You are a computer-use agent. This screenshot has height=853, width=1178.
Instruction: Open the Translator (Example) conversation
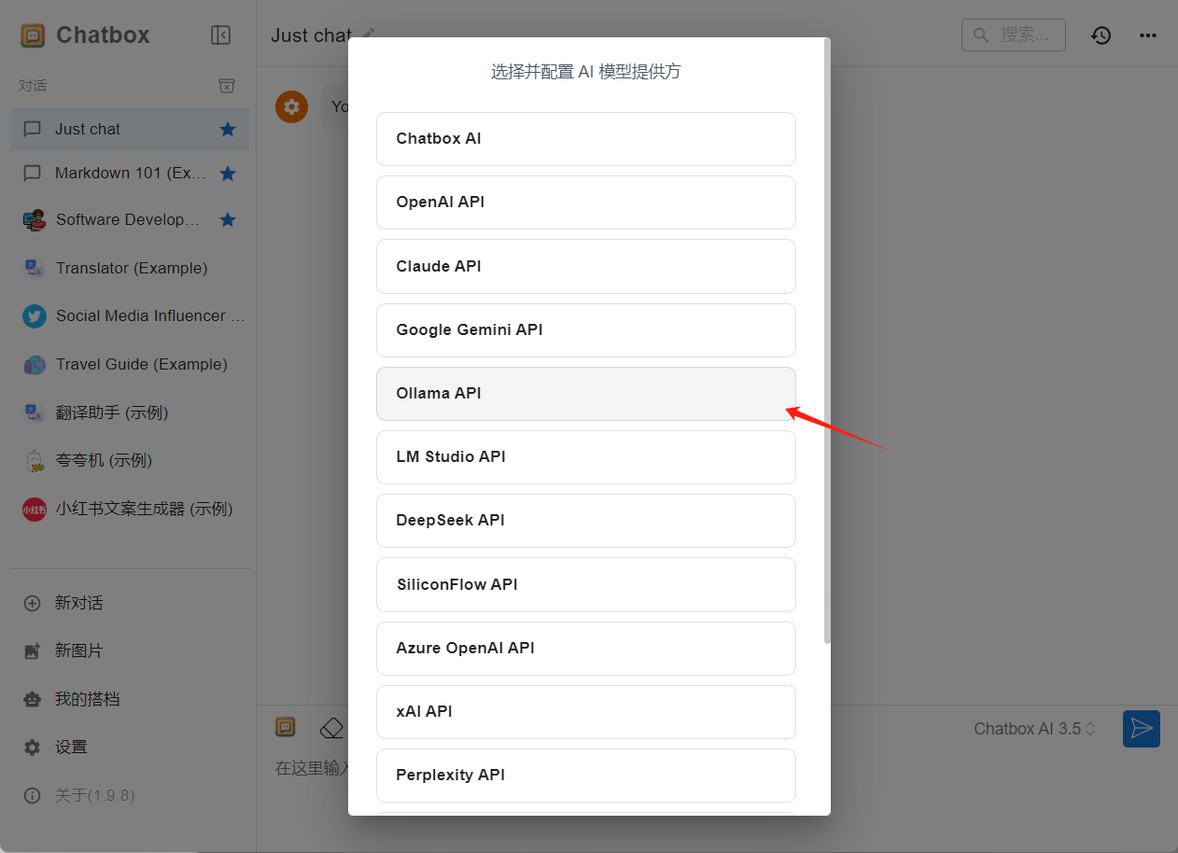coord(130,268)
